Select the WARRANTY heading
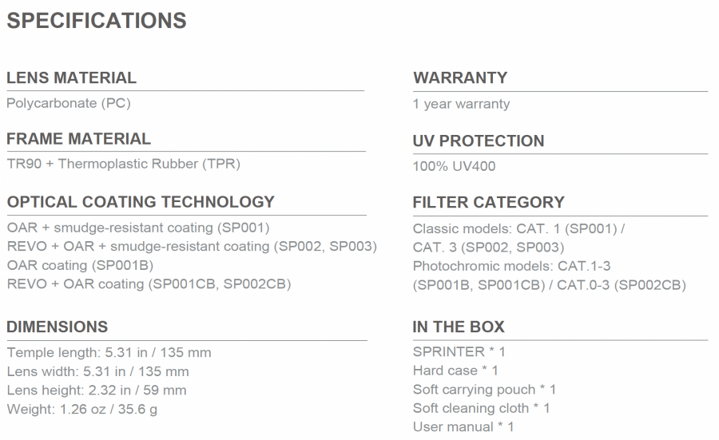The width and height of the screenshot is (719, 440). 460,77
